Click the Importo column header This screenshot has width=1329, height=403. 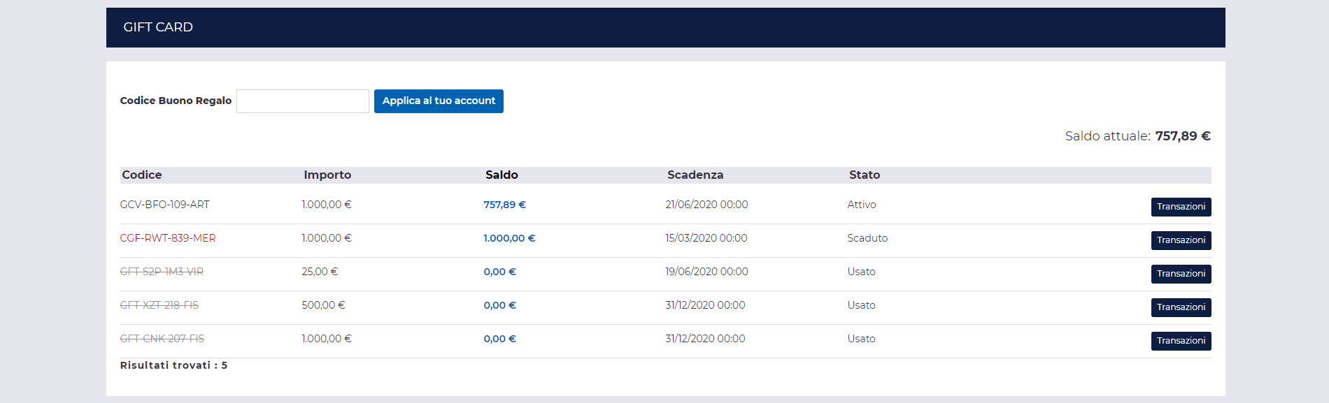tap(327, 175)
